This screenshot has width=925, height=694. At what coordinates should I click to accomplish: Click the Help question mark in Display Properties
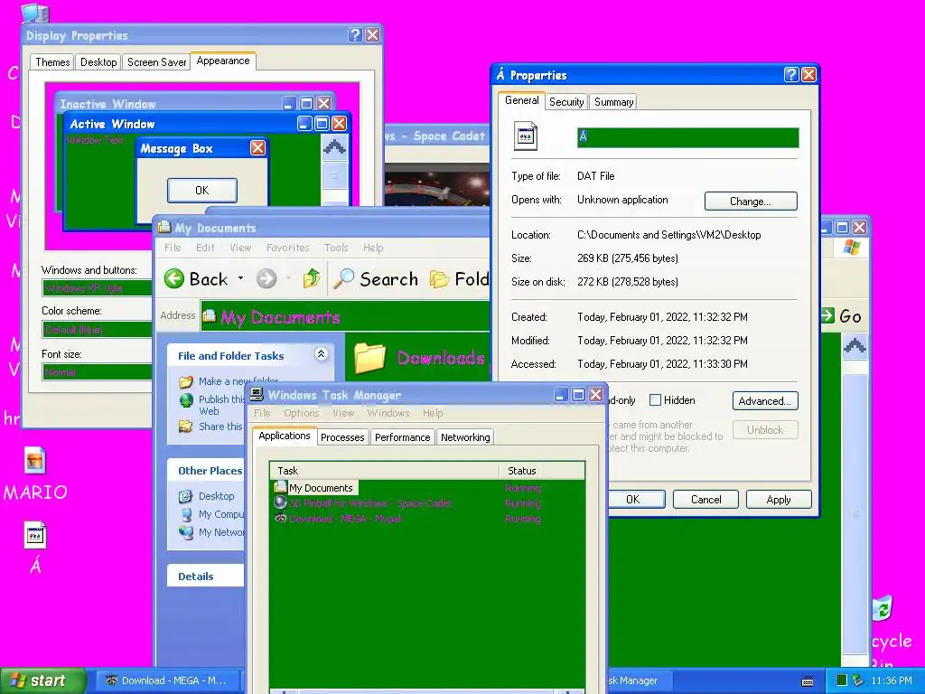point(354,35)
